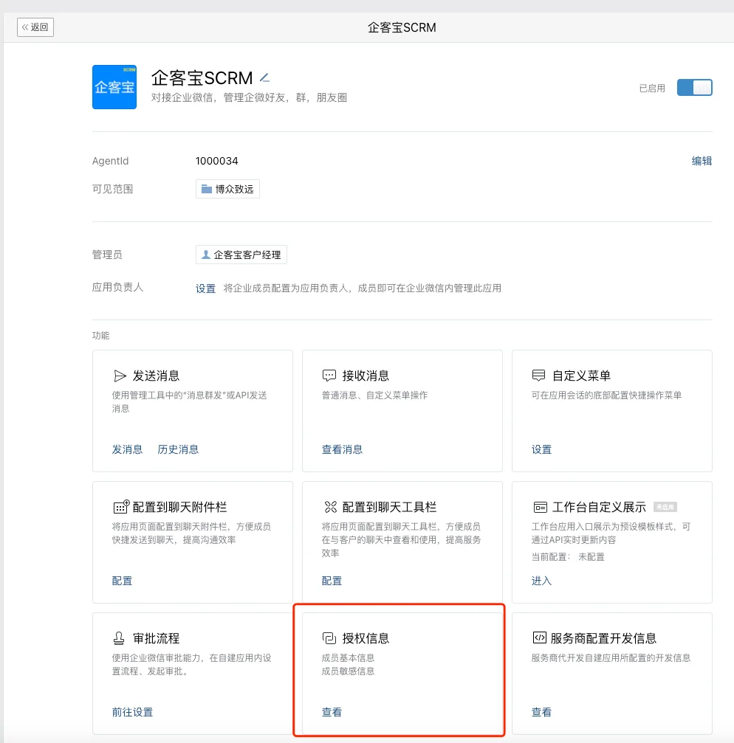Click 查看 link under 服务商配置开发信息
The width and height of the screenshot is (734, 743).
pos(541,712)
